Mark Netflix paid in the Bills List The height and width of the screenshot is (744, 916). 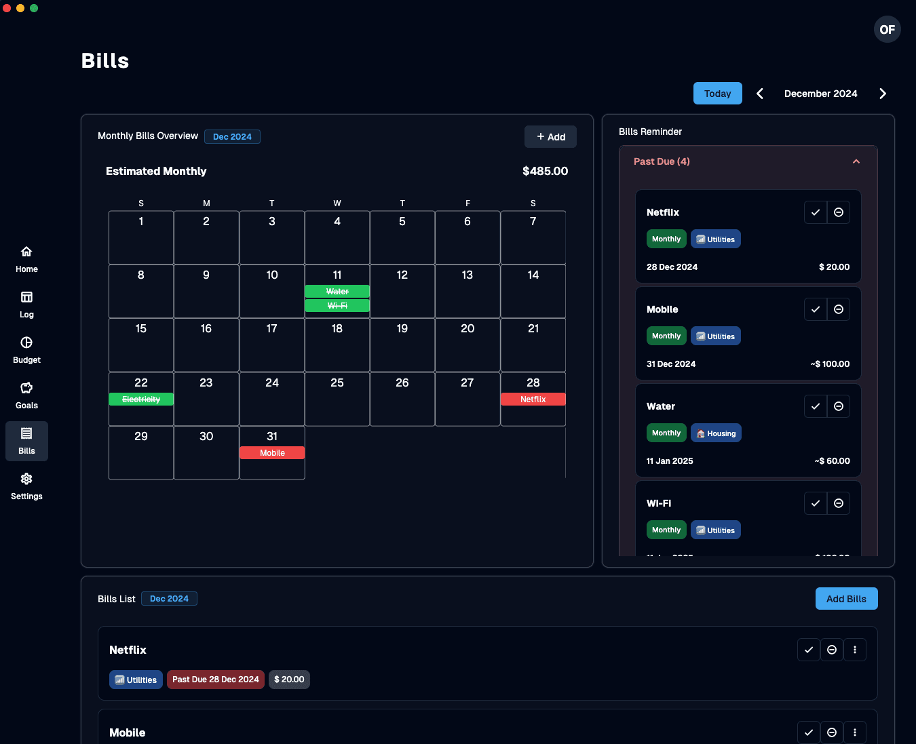[808, 650]
